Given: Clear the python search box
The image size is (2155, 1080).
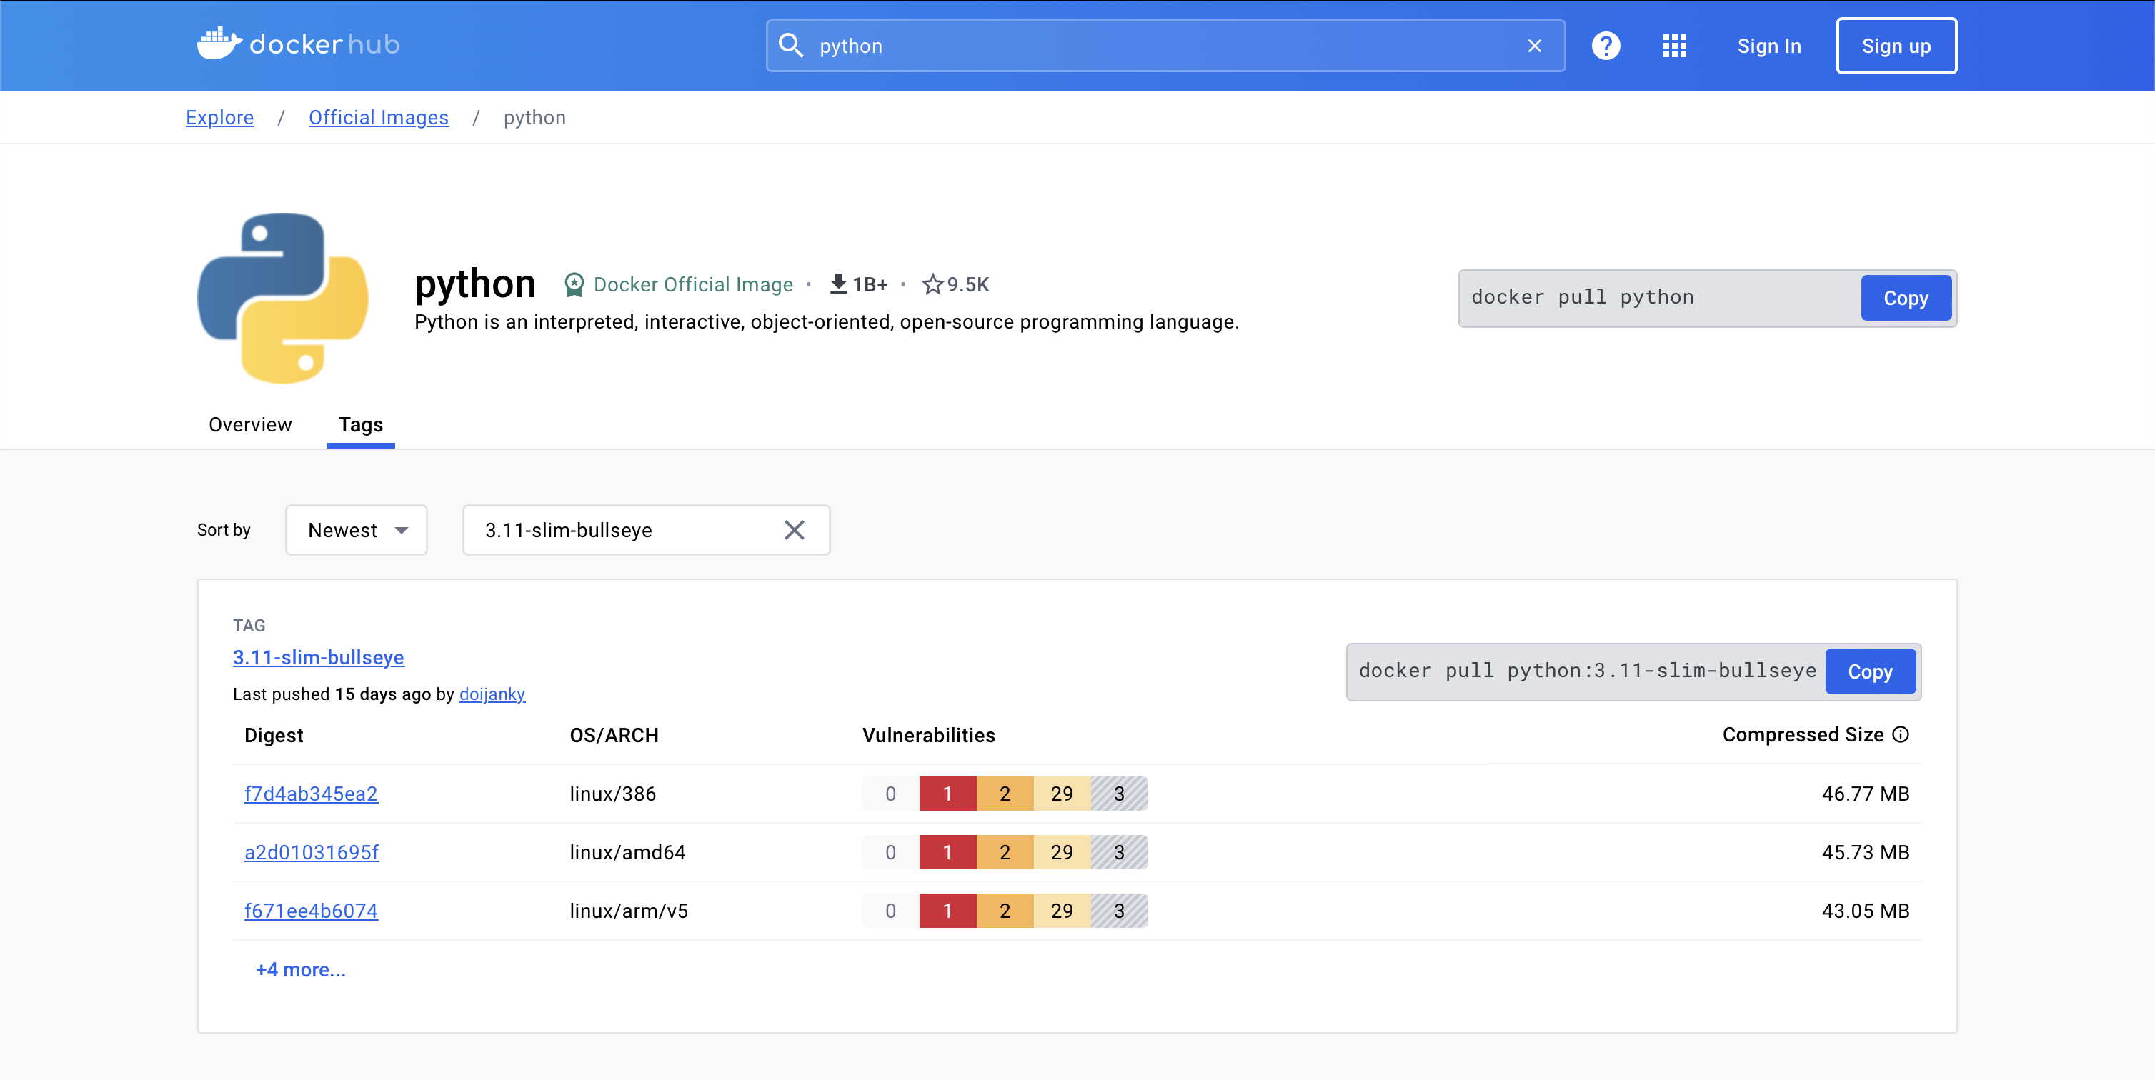Looking at the screenshot, I should [1534, 46].
